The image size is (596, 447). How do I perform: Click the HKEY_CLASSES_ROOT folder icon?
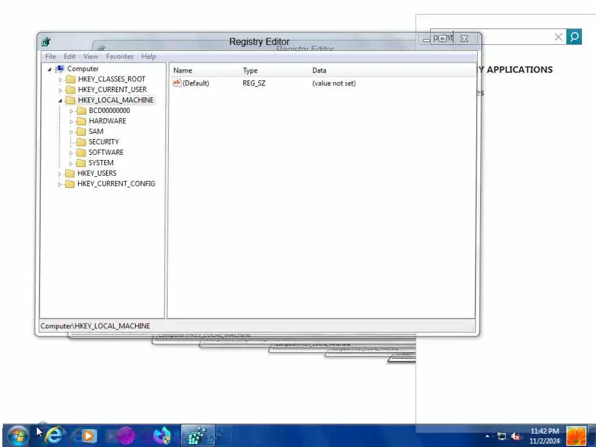[70, 79]
